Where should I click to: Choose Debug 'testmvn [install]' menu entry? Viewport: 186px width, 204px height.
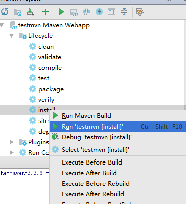pos(118,137)
